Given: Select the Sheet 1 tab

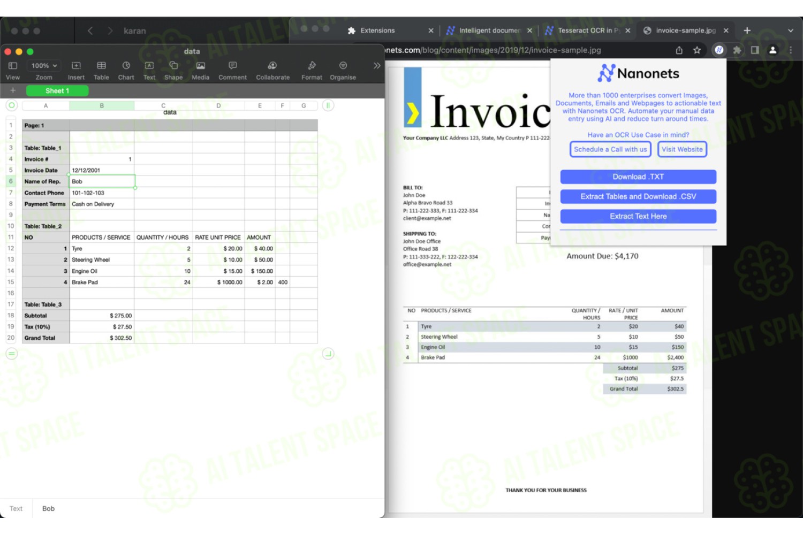Looking at the screenshot, I should click(57, 91).
